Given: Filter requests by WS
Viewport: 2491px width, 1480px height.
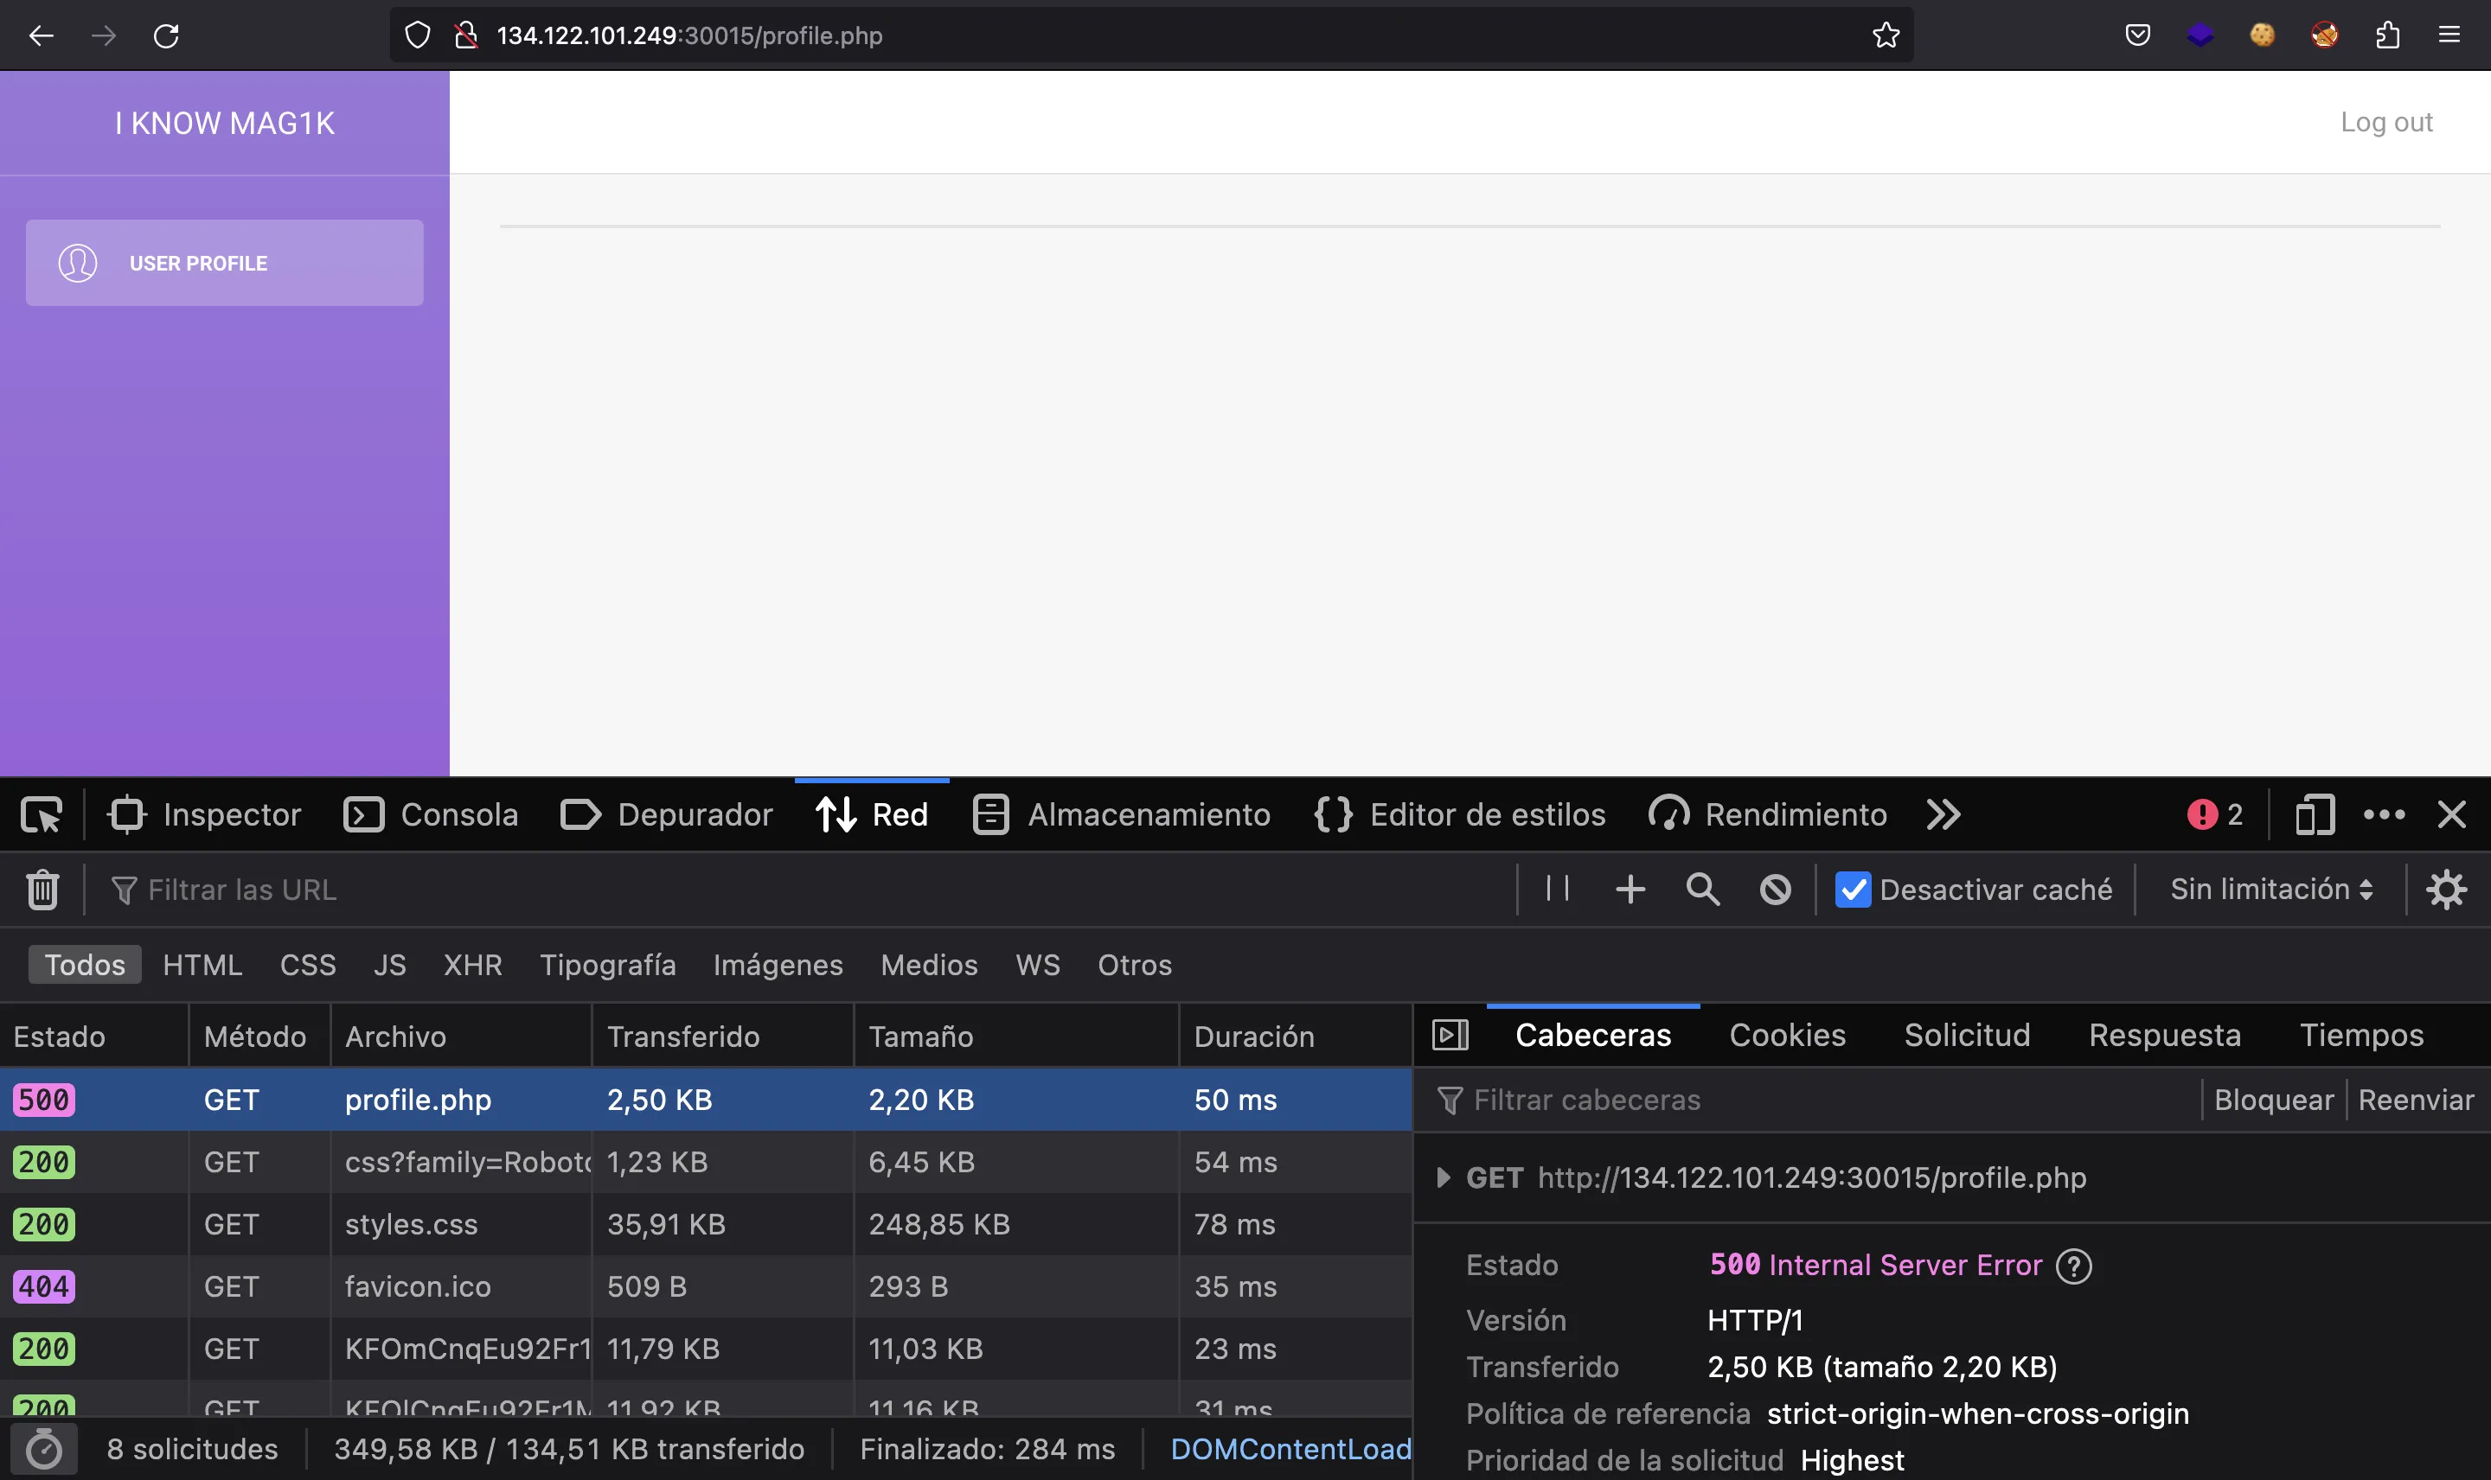Looking at the screenshot, I should 1038,965.
